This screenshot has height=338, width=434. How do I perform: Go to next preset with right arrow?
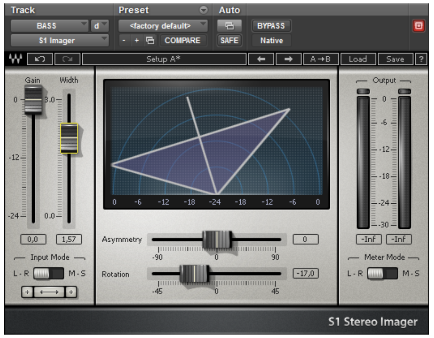click(x=288, y=59)
